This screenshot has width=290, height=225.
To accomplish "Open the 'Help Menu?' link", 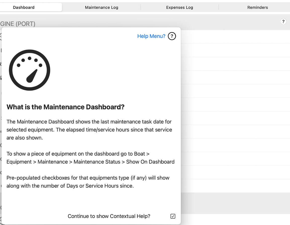I will point(151,36).
